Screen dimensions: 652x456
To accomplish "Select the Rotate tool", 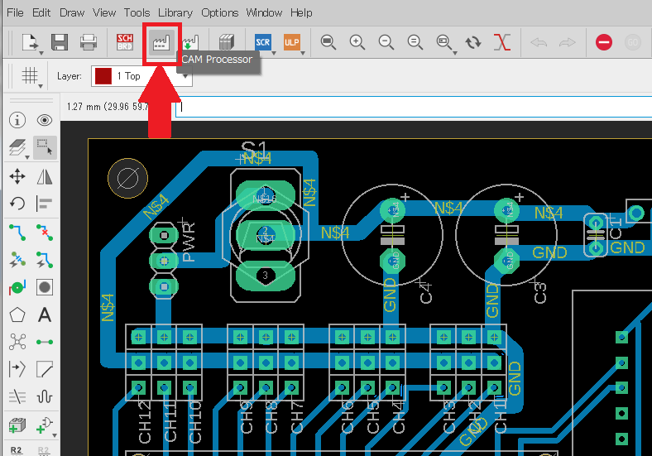I will pos(17,204).
